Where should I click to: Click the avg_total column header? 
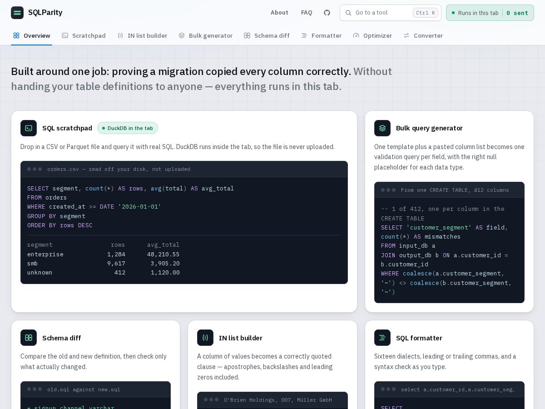[163, 244]
